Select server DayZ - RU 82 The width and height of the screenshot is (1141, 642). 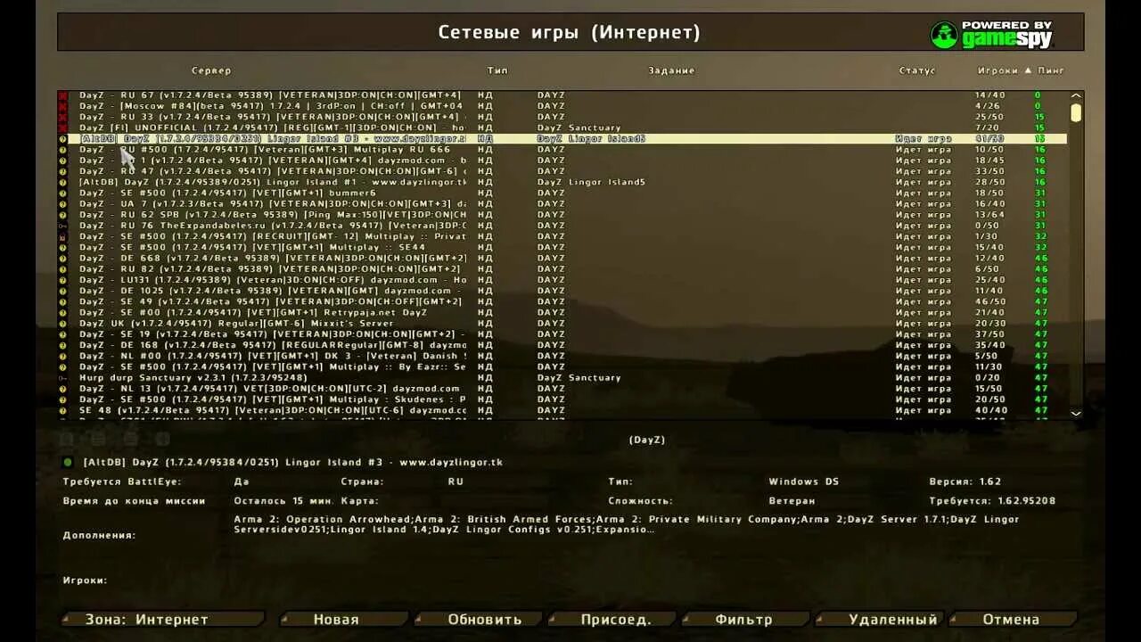pyautogui.click(x=567, y=268)
